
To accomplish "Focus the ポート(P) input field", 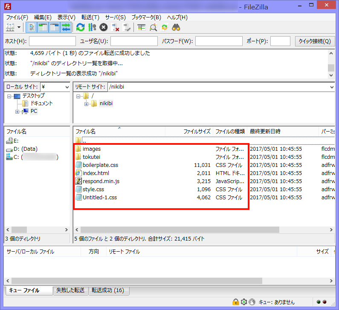I will click(x=280, y=41).
